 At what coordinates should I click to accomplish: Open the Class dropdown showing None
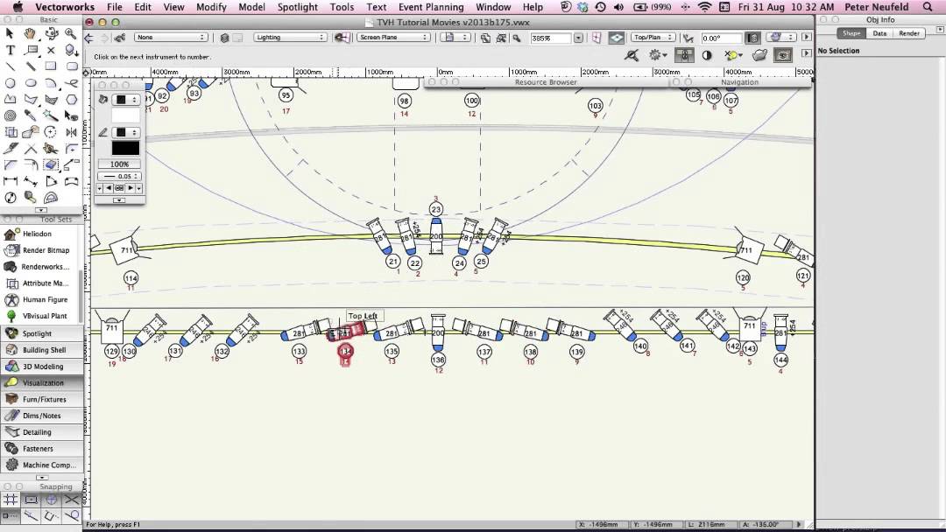tap(171, 38)
